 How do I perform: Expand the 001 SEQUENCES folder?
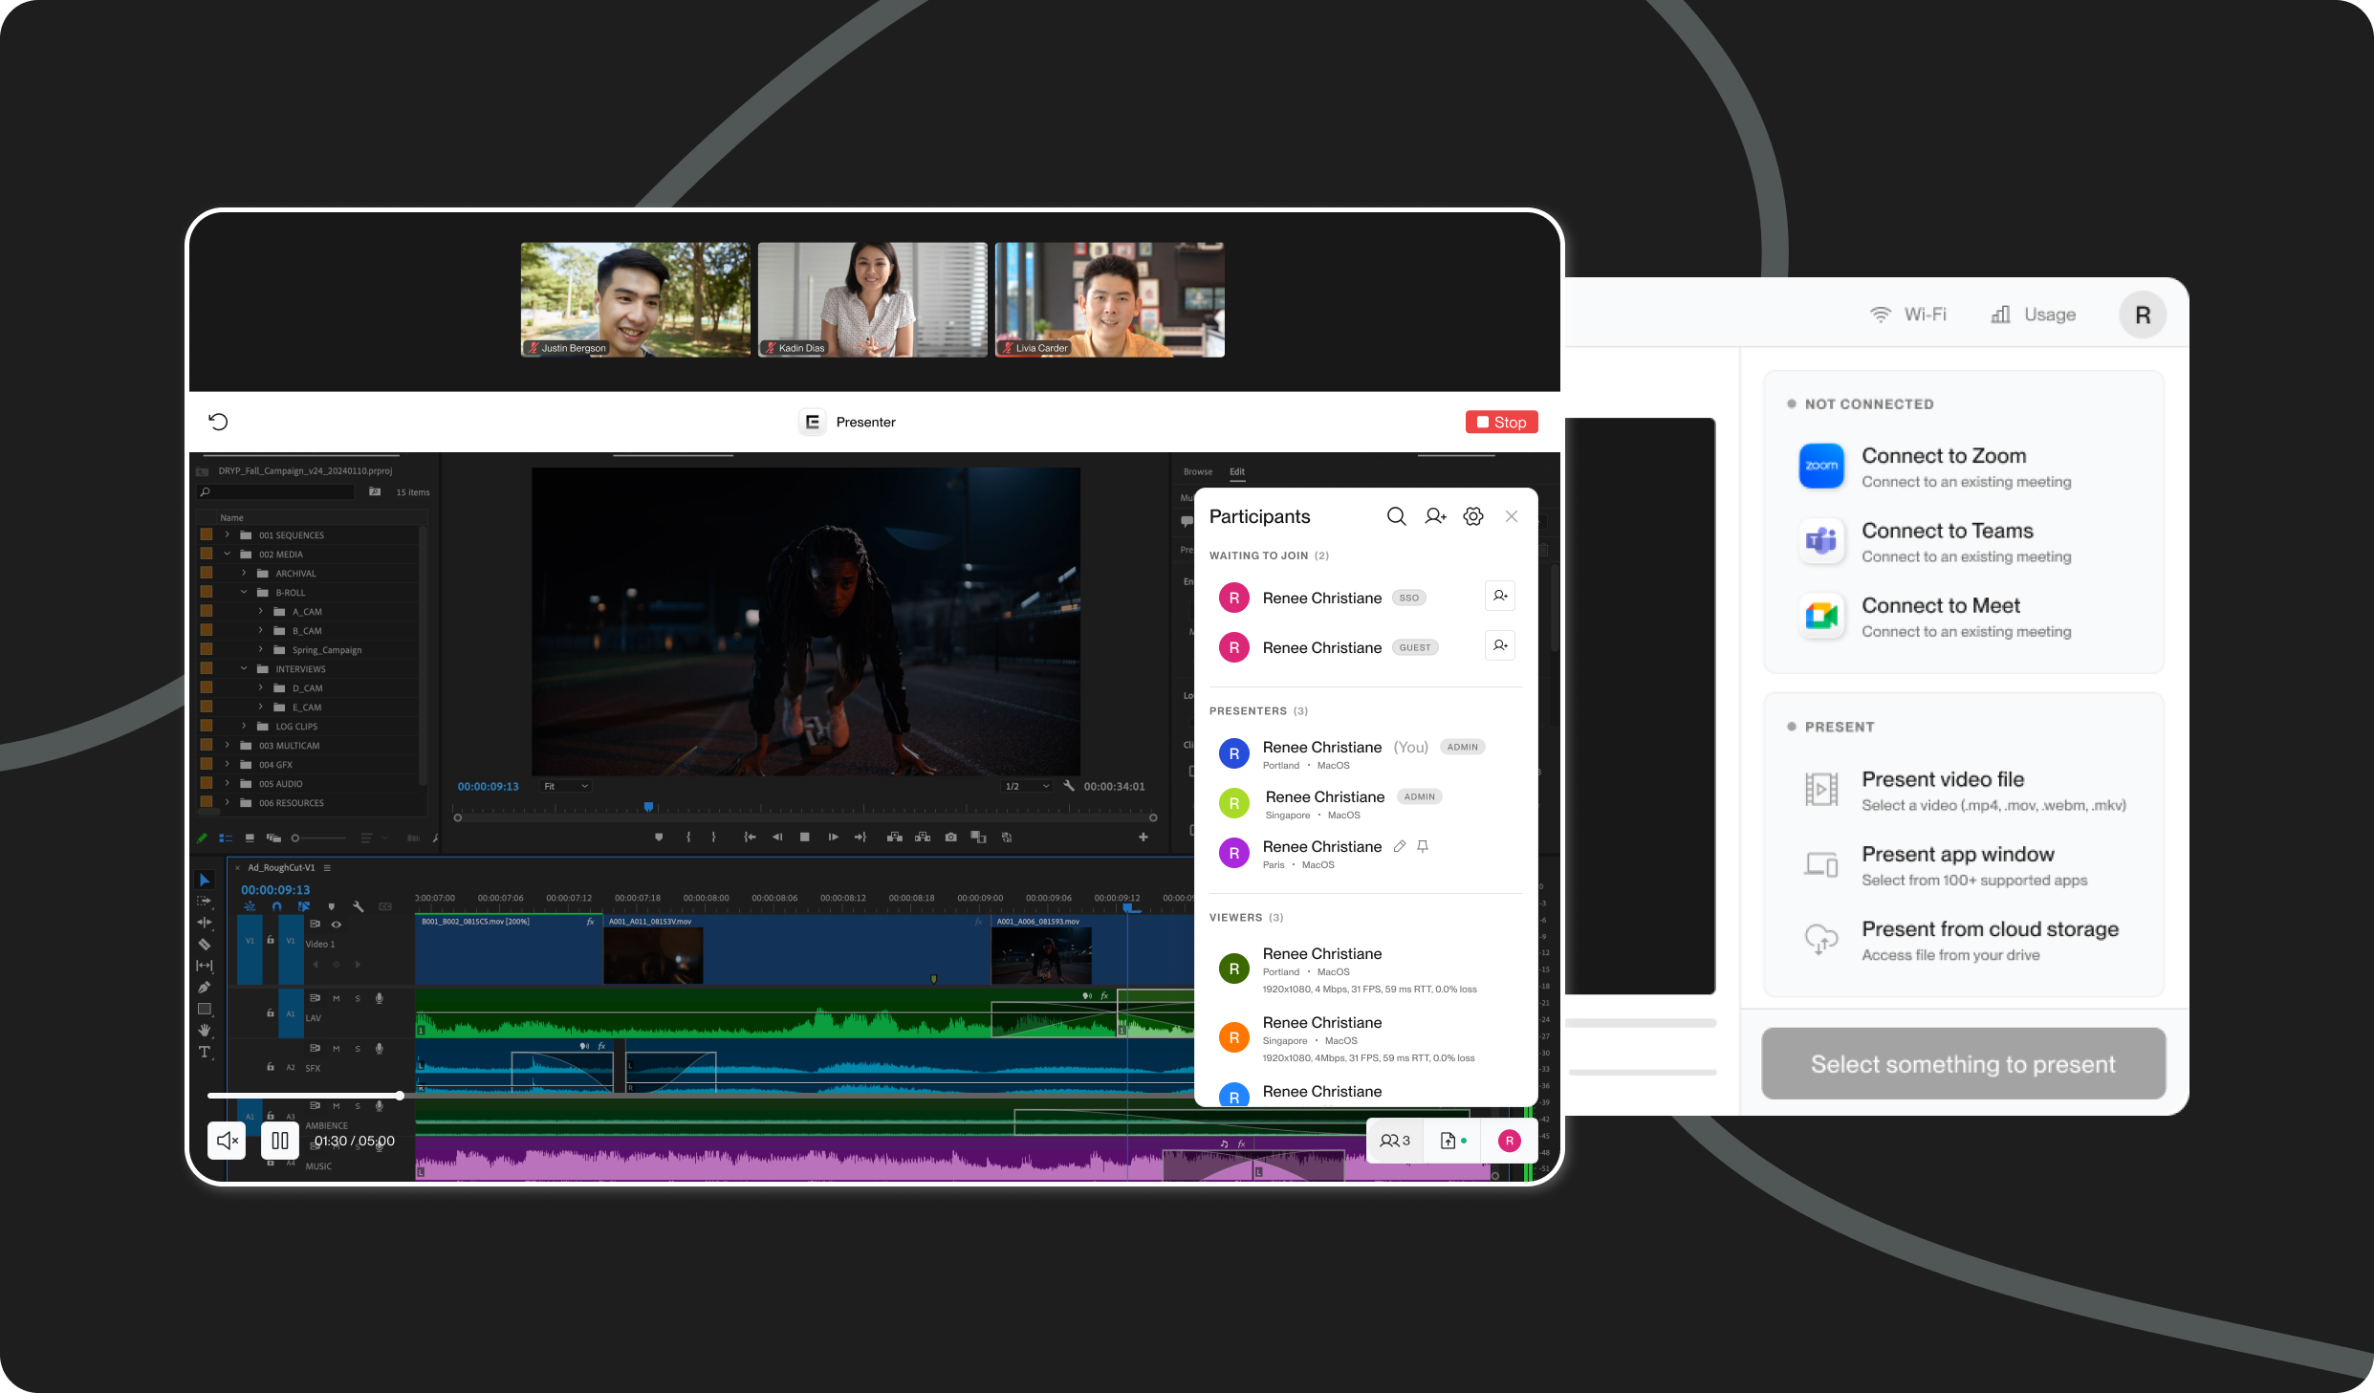click(228, 534)
